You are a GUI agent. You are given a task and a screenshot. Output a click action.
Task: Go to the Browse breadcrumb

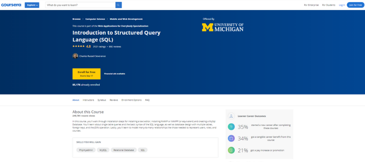click(77, 19)
